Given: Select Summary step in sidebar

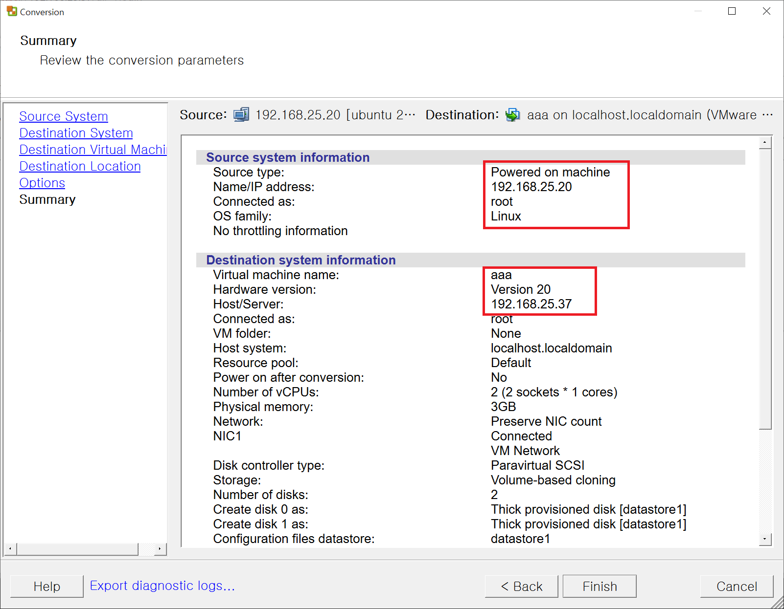Looking at the screenshot, I should (47, 199).
